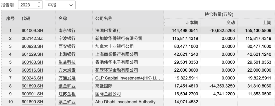Click the 变动 column header
This screenshot has width=275, height=106.
pos(230,23)
